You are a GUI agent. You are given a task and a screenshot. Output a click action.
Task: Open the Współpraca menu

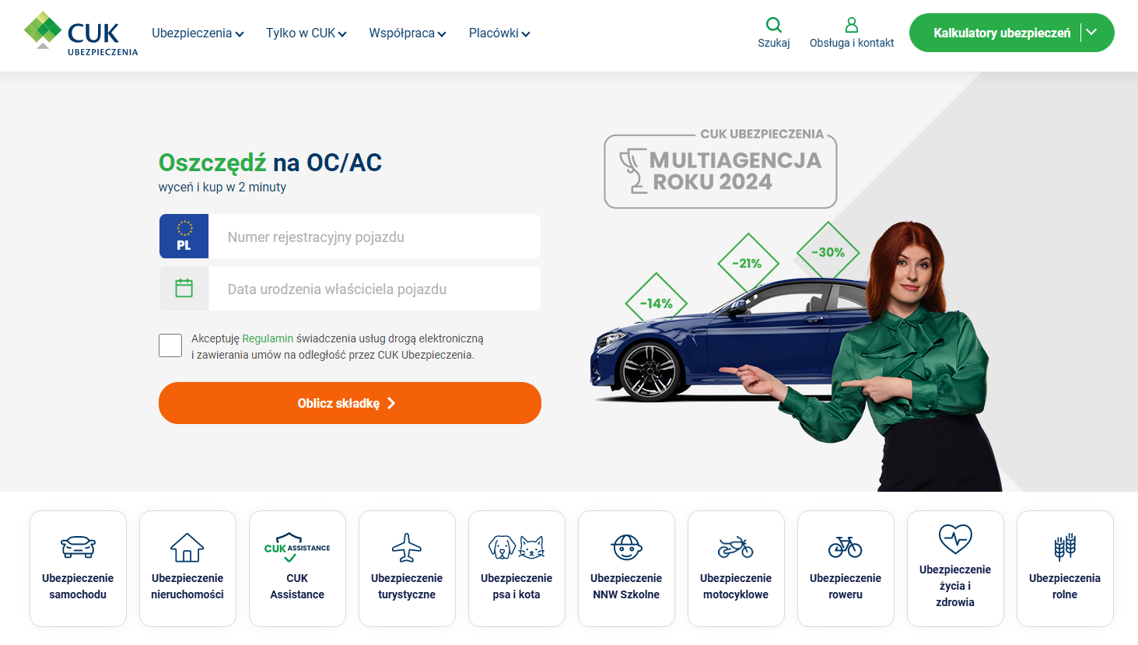408,33
